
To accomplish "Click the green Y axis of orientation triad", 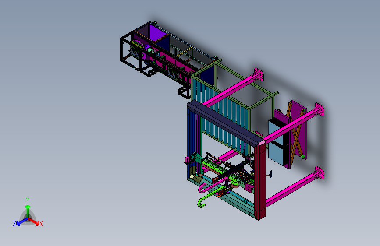I will (28, 209).
